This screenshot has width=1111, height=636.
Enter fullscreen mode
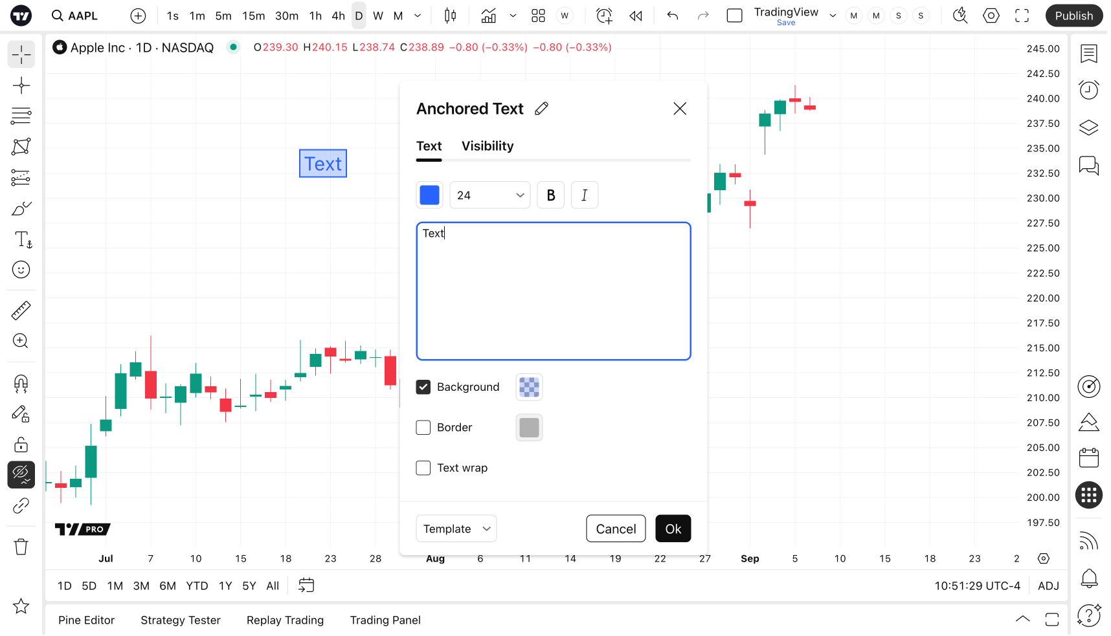pos(1022,16)
